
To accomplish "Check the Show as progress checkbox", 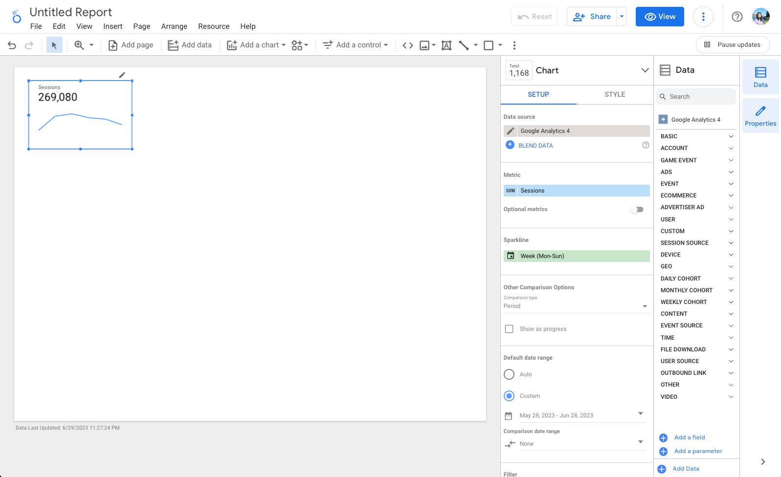I will 509,329.
